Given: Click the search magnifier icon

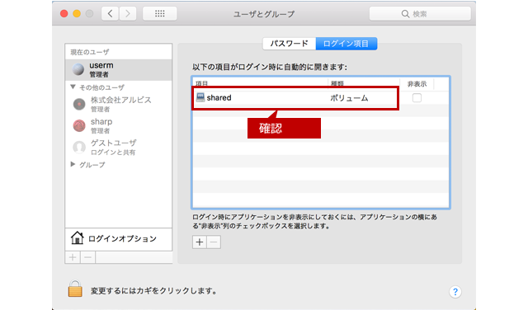Looking at the screenshot, I should (405, 14).
